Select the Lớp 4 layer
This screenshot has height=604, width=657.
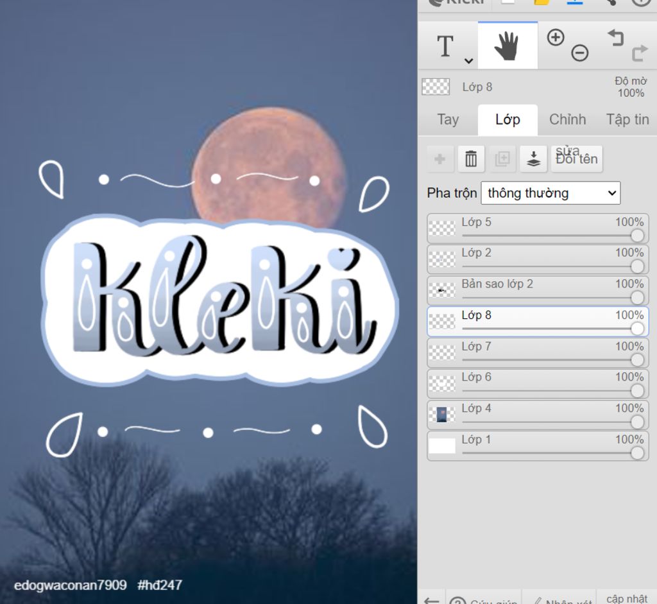538,415
